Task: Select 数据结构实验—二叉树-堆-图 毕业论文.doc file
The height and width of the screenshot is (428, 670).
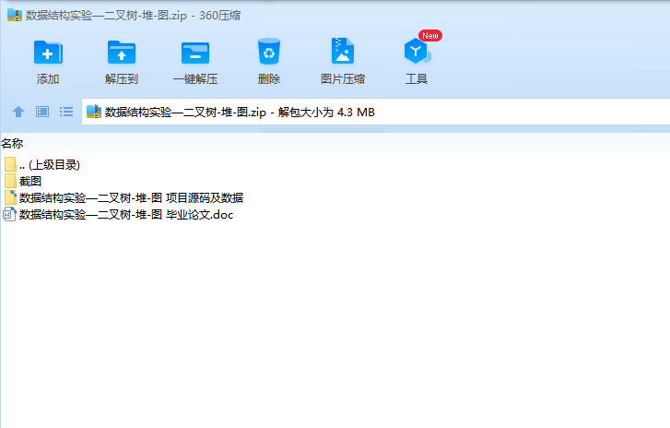Action: click(126, 215)
